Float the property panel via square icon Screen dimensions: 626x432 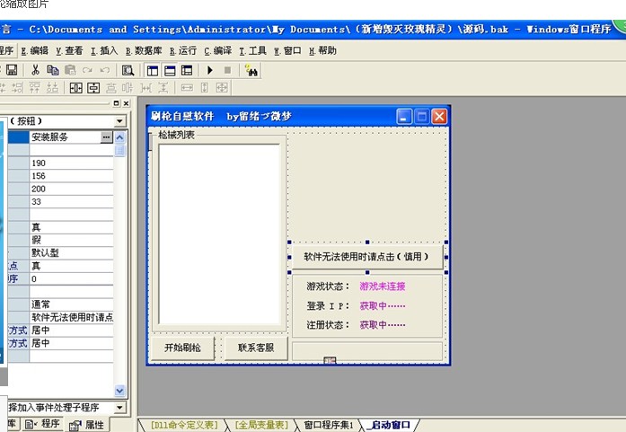click(x=116, y=103)
